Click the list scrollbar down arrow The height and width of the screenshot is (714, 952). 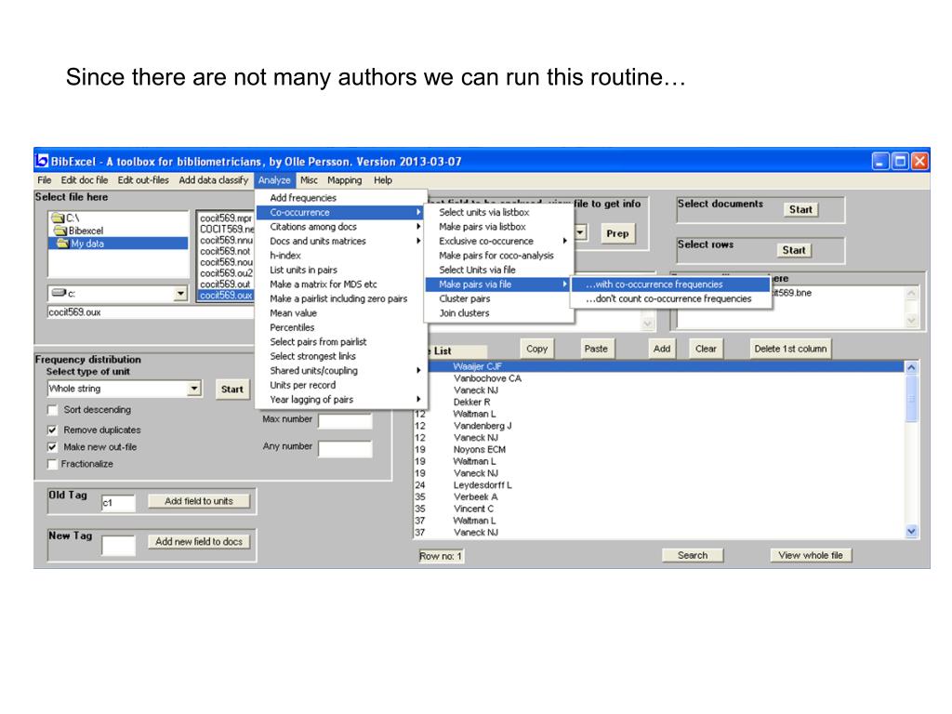click(x=911, y=531)
